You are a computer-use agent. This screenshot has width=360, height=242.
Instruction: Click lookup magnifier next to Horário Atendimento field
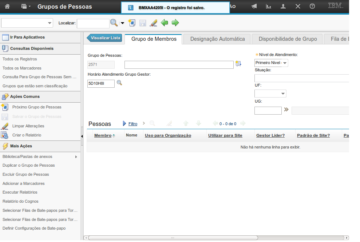(x=119, y=83)
